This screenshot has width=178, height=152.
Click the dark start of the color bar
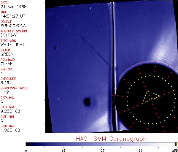27,144
